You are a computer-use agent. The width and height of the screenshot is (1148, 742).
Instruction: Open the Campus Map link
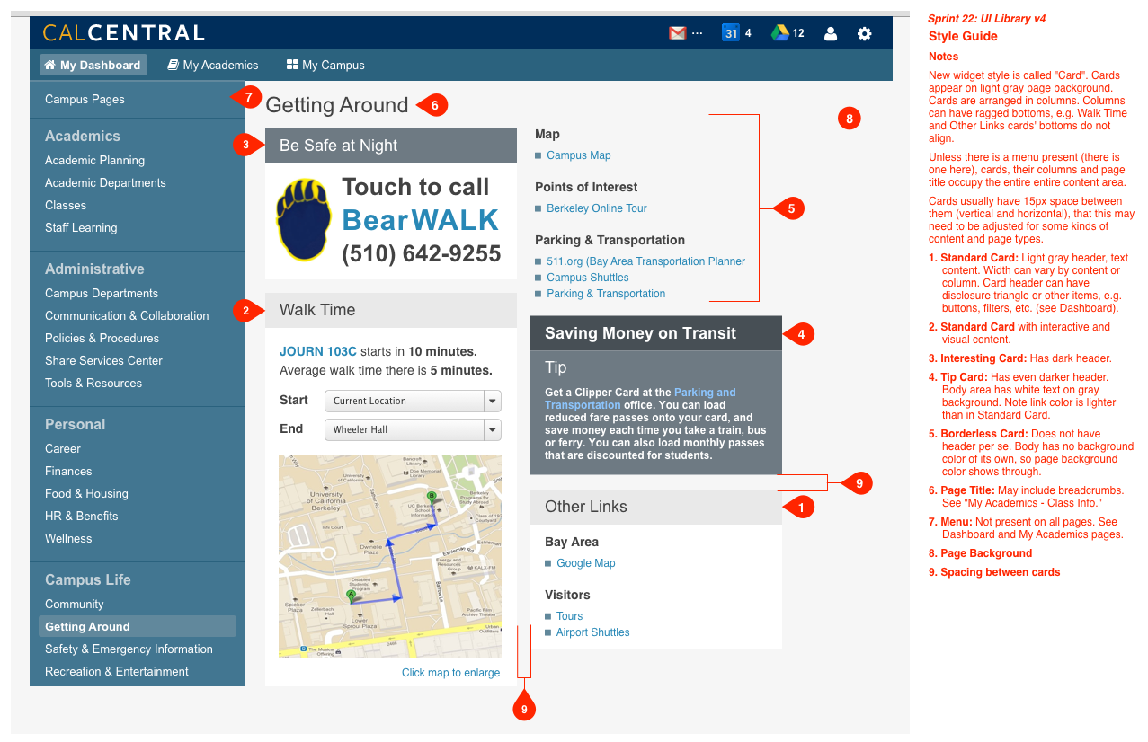(x=578, y=155)
